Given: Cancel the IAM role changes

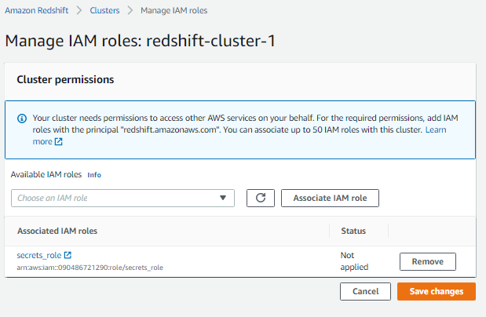Looking at the screenshot, I should [365, 291].
